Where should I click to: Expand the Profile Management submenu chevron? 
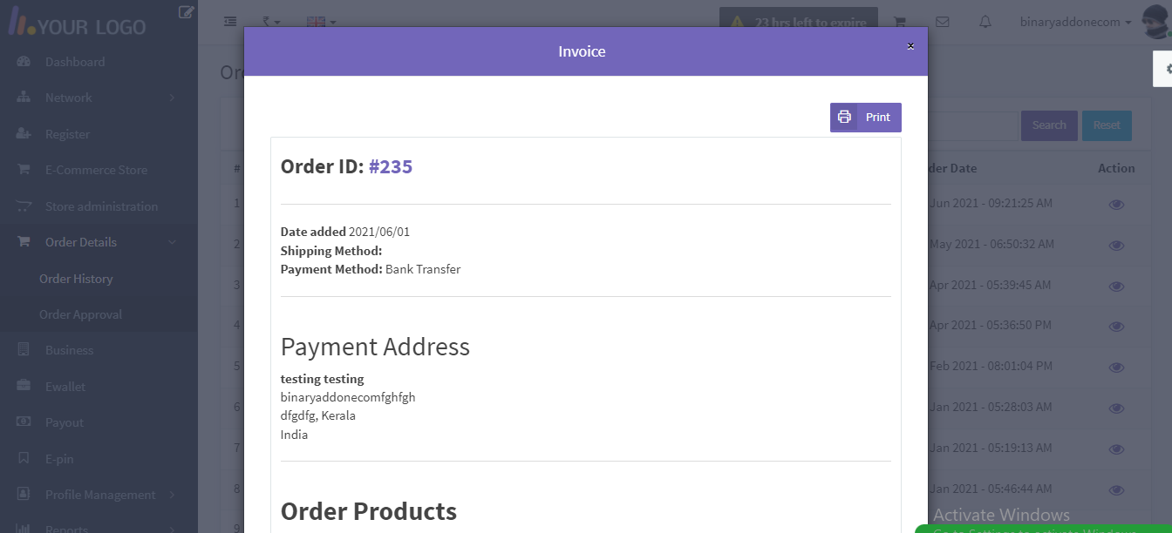pos(172,495)
